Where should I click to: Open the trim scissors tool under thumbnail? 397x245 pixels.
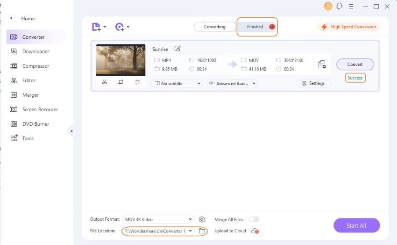click(x=104, y=82)
